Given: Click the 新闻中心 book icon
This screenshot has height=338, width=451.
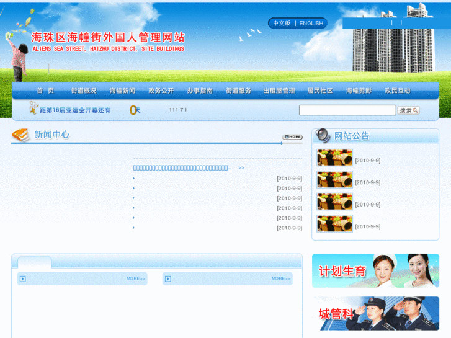Looking at the screenshot, I should pyautogui.click(x=20, y=135).
